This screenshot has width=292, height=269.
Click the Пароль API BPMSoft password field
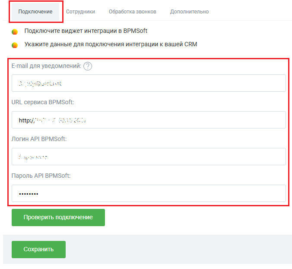[x=149, y=193]
